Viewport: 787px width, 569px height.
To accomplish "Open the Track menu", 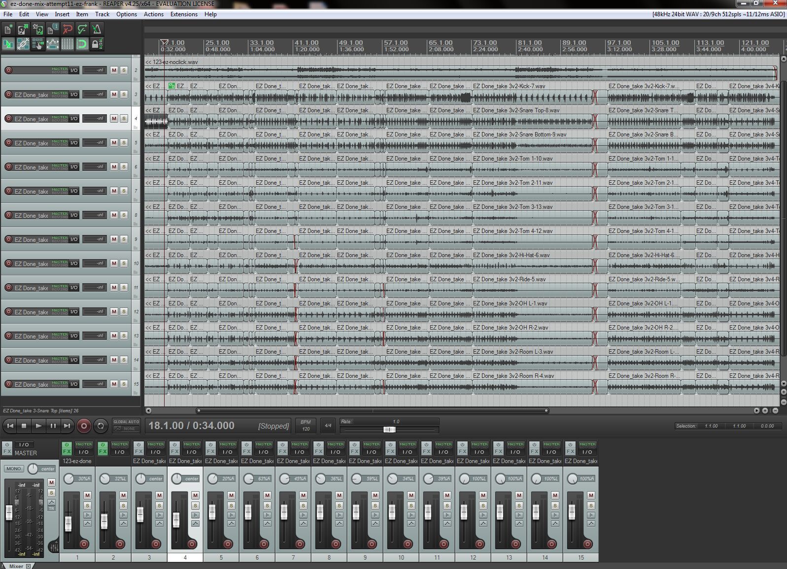I will pos(102,14).
